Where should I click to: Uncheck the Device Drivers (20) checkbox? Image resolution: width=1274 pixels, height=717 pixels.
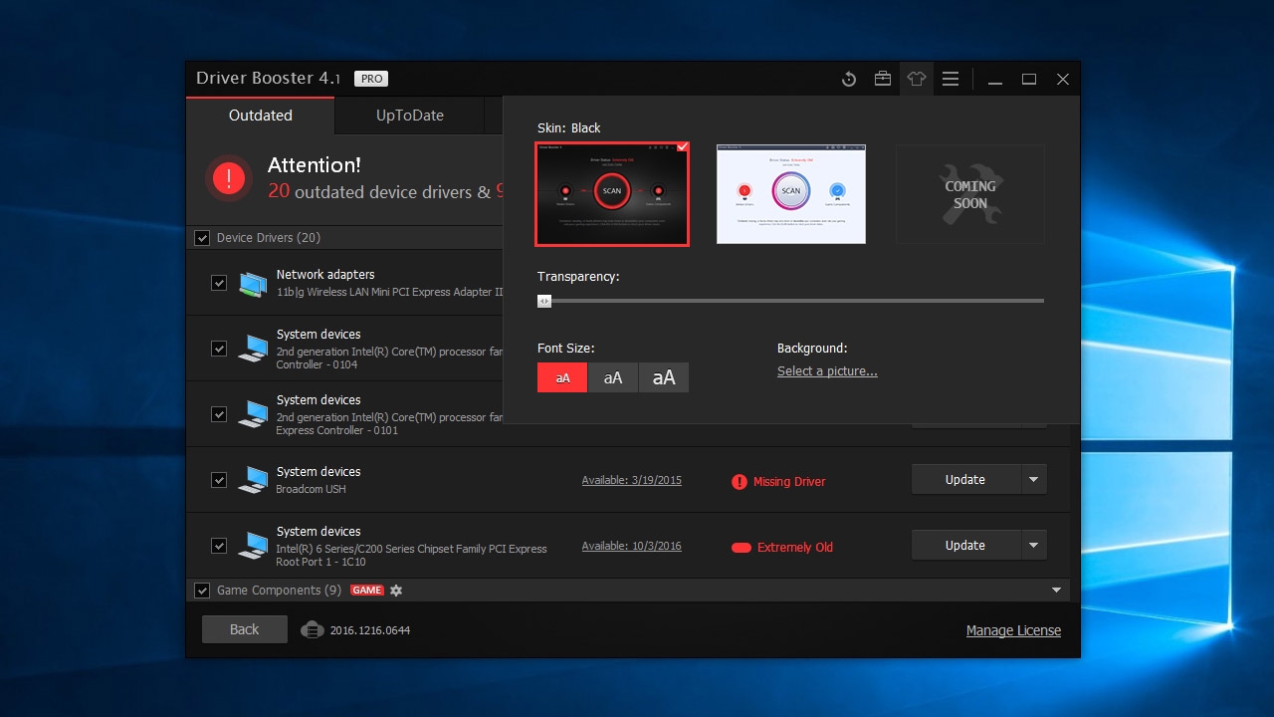click(x=202, y=238)
